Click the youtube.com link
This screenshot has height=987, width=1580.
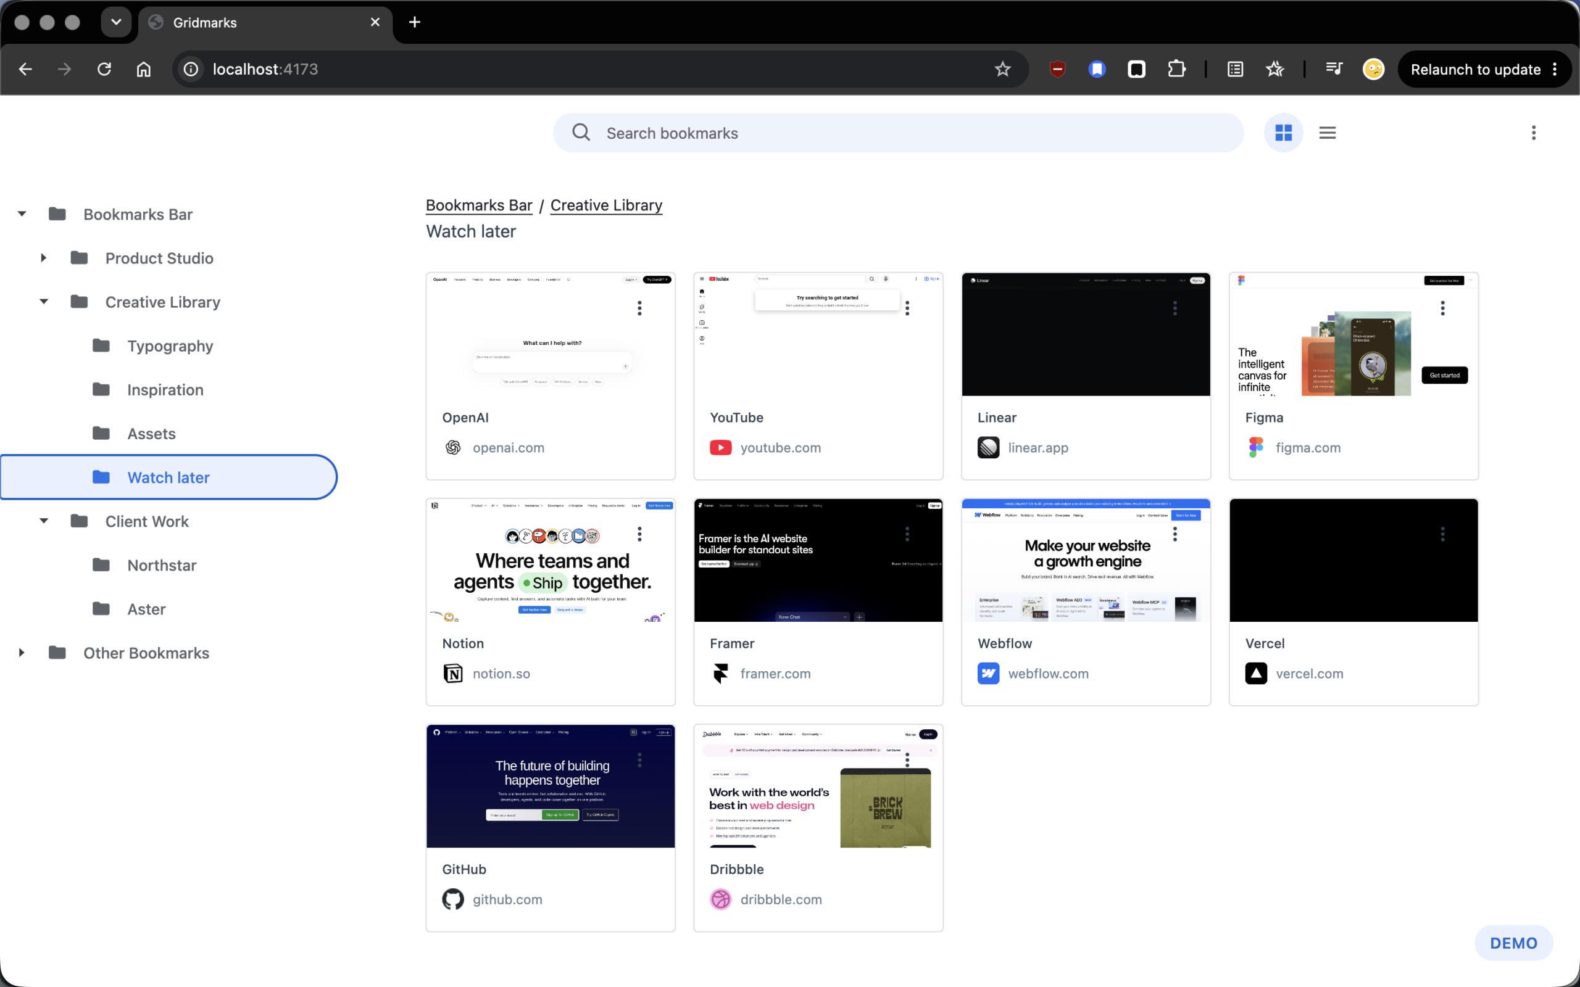click(780, 448)
